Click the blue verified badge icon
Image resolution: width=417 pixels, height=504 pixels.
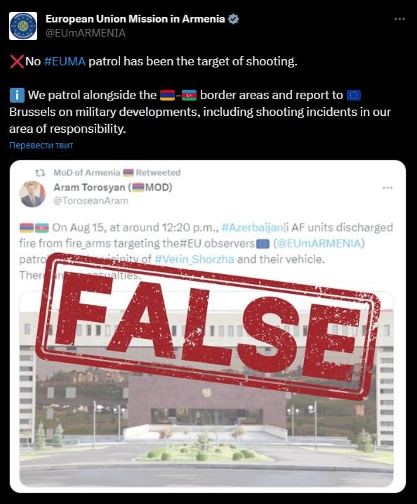tap(233, 19)
